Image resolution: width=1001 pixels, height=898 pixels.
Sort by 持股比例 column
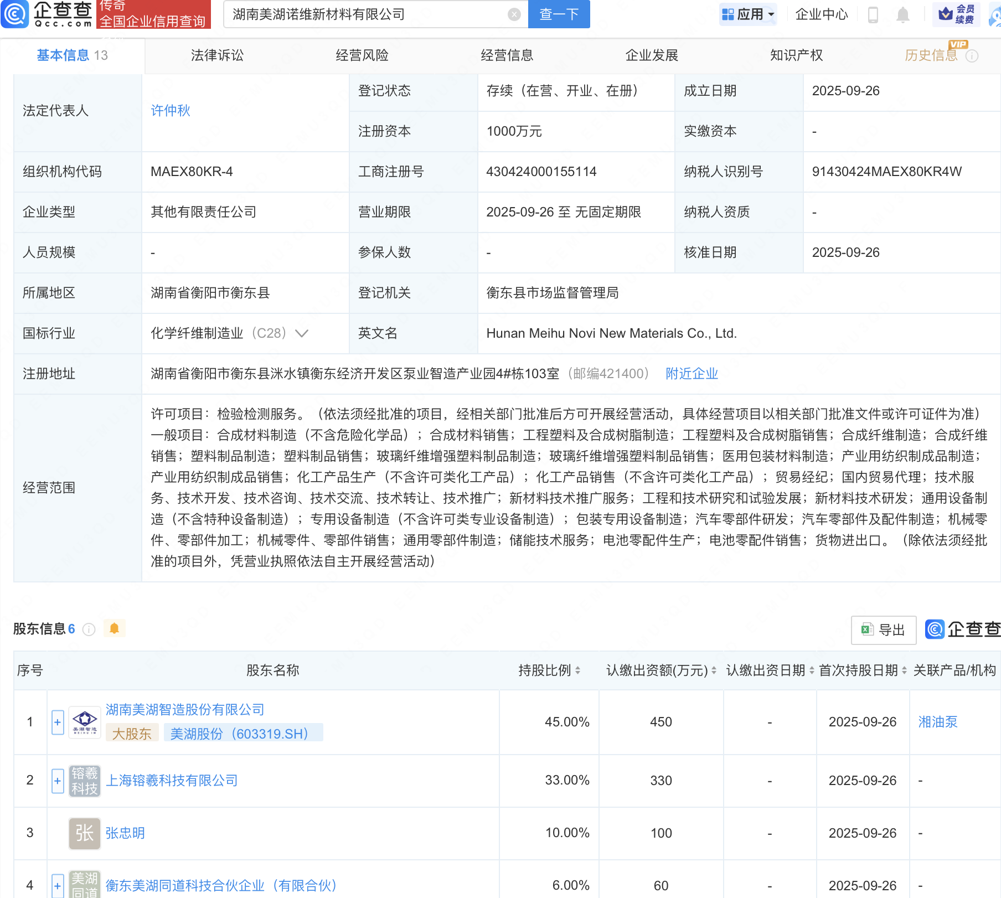click(577, 670)
